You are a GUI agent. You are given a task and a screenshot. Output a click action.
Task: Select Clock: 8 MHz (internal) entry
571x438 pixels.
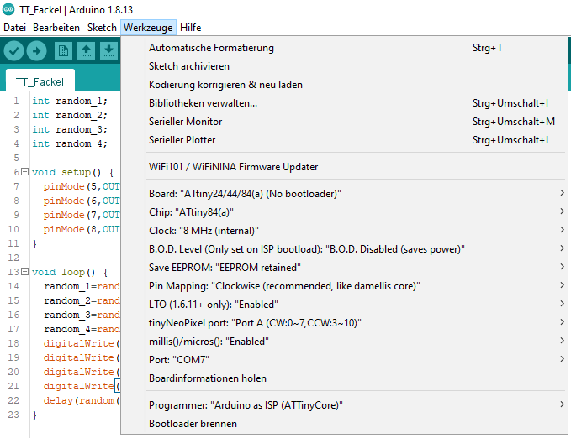pos(344,231)
